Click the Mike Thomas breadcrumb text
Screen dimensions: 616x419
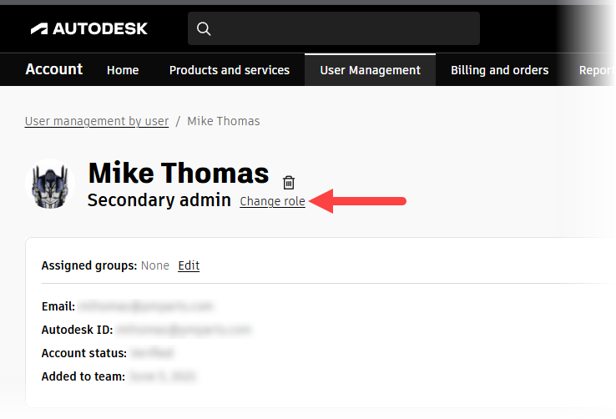[223, 121]
